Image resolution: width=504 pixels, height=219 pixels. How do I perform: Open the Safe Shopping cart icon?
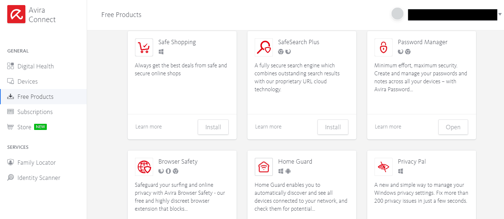point(144,47)
